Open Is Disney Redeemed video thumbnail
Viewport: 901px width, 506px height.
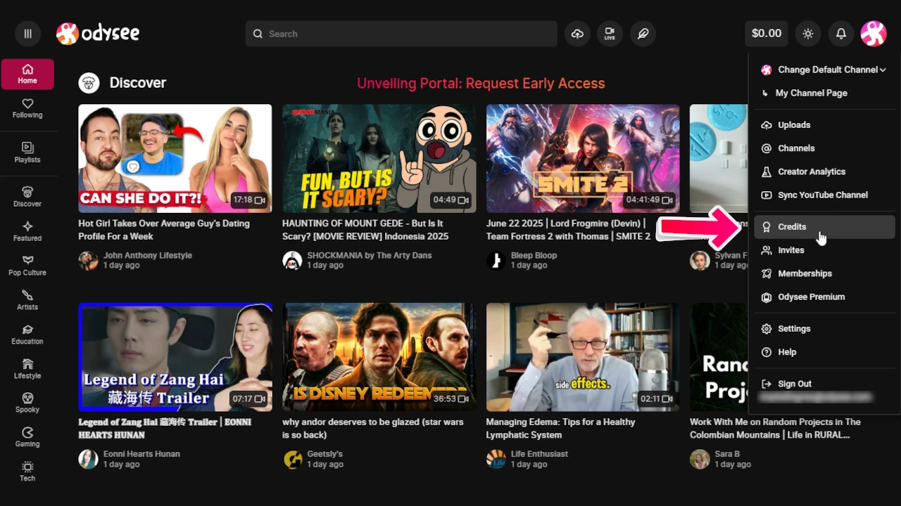coord(379,357)
